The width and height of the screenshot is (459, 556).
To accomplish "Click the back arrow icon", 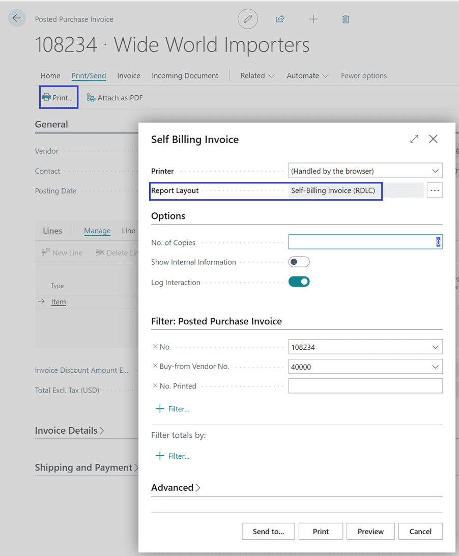I will pyautogui.click(x=17, y=18).
